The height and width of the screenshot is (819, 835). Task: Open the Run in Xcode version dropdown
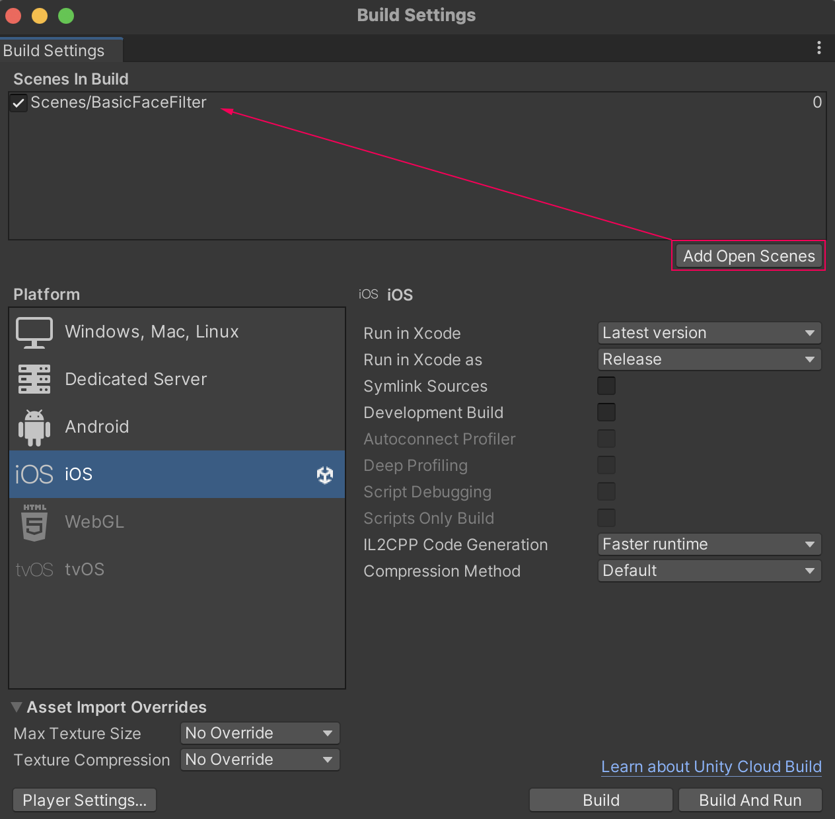[x=709, y=333]
